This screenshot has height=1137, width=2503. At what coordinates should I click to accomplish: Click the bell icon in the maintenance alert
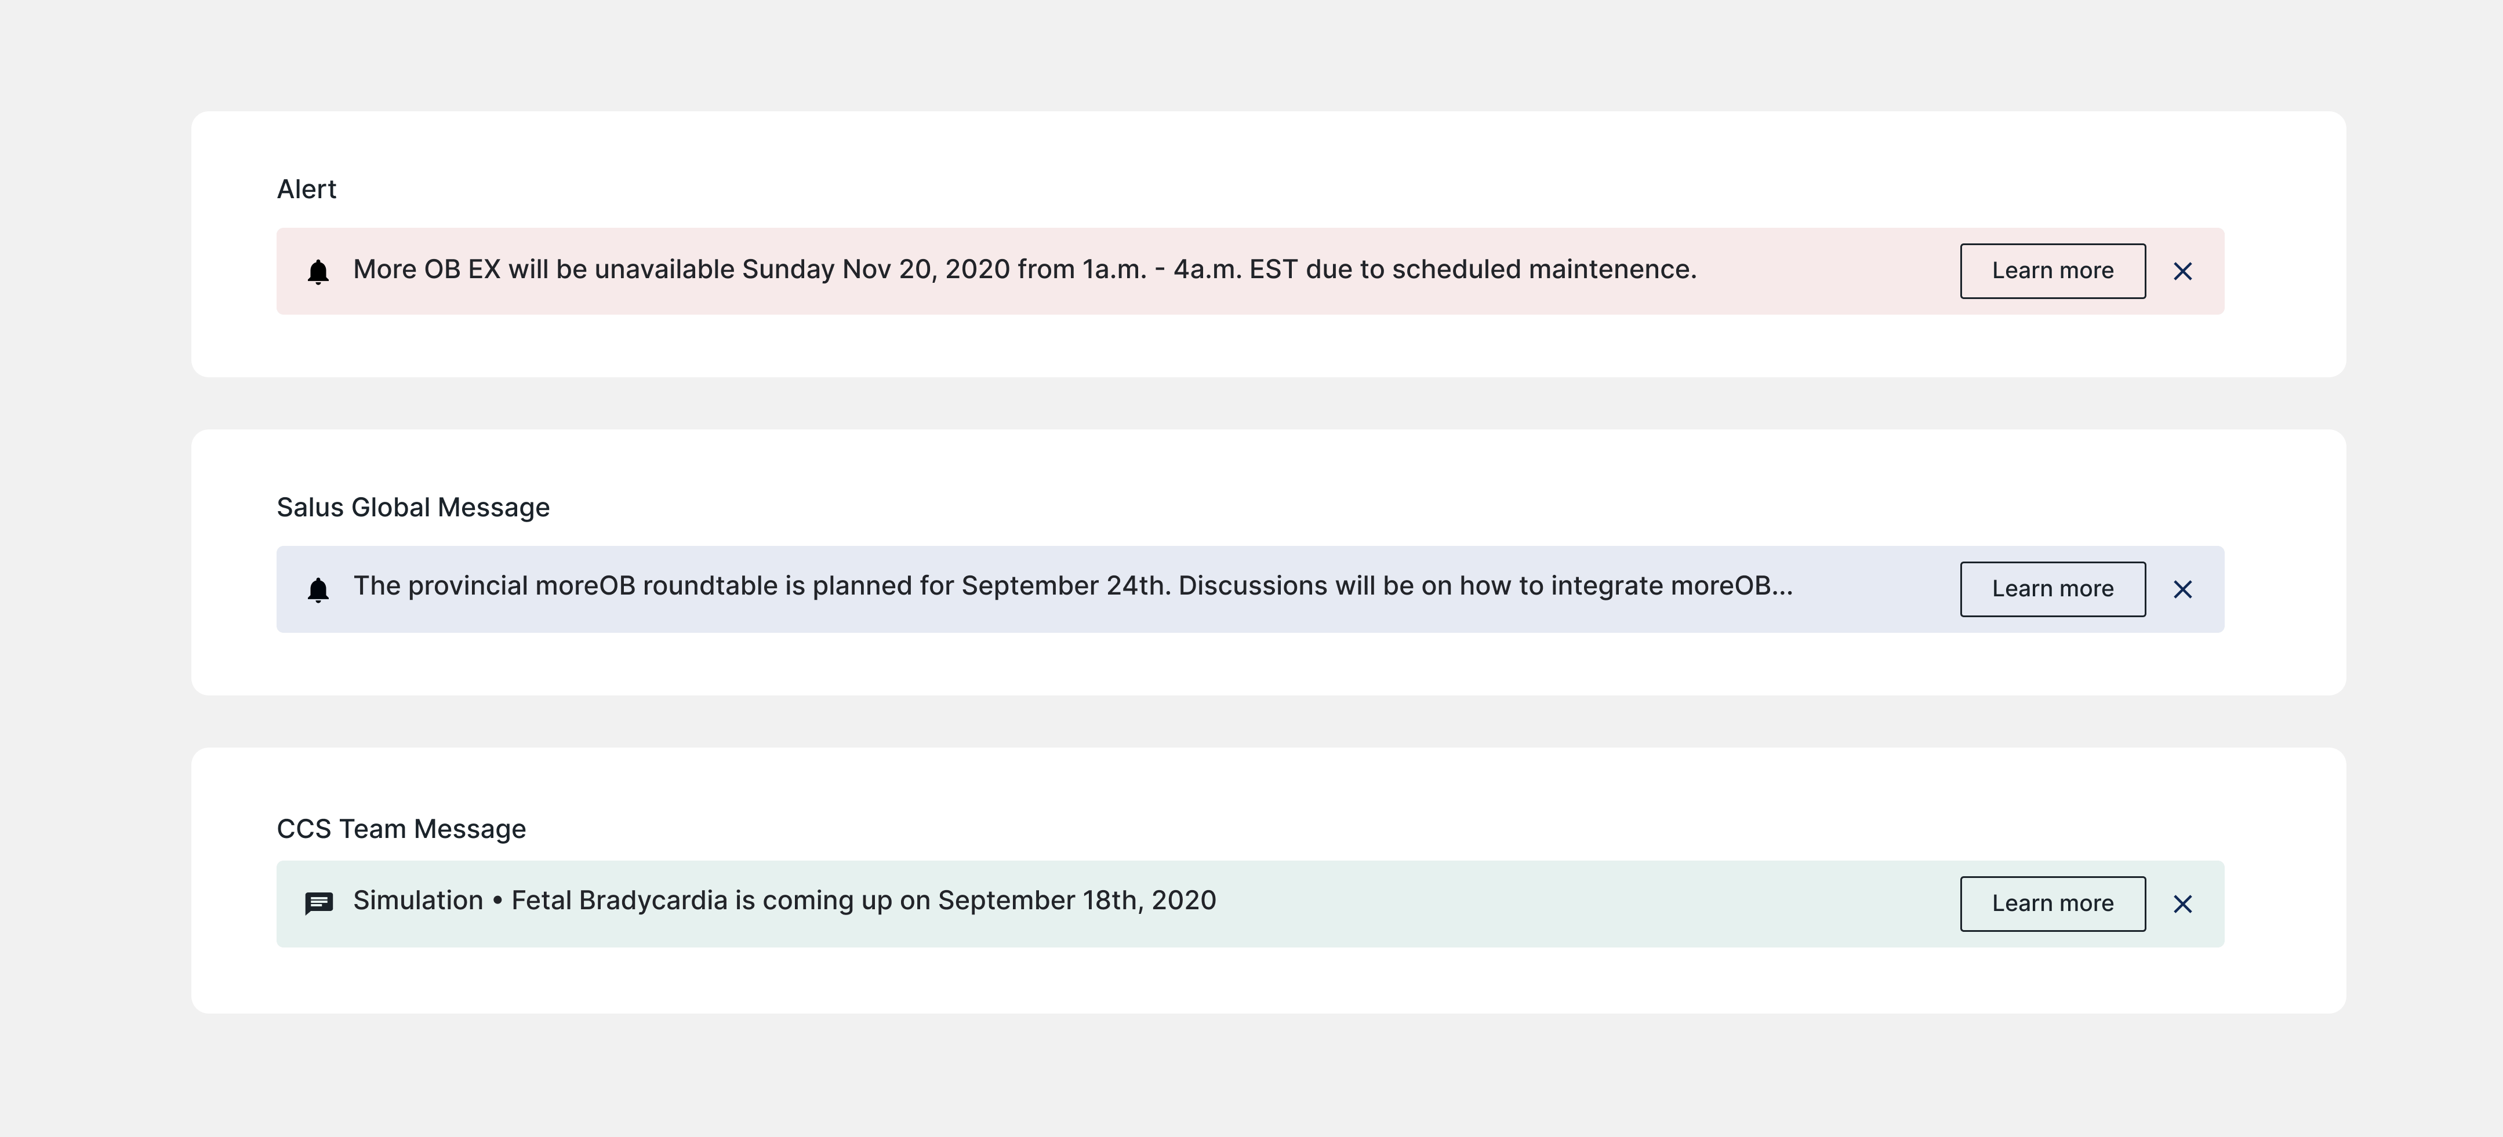[x=318, y=272]
